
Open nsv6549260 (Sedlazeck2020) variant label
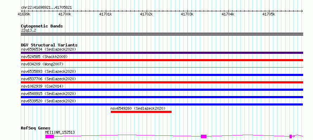(x=138, y=108)
